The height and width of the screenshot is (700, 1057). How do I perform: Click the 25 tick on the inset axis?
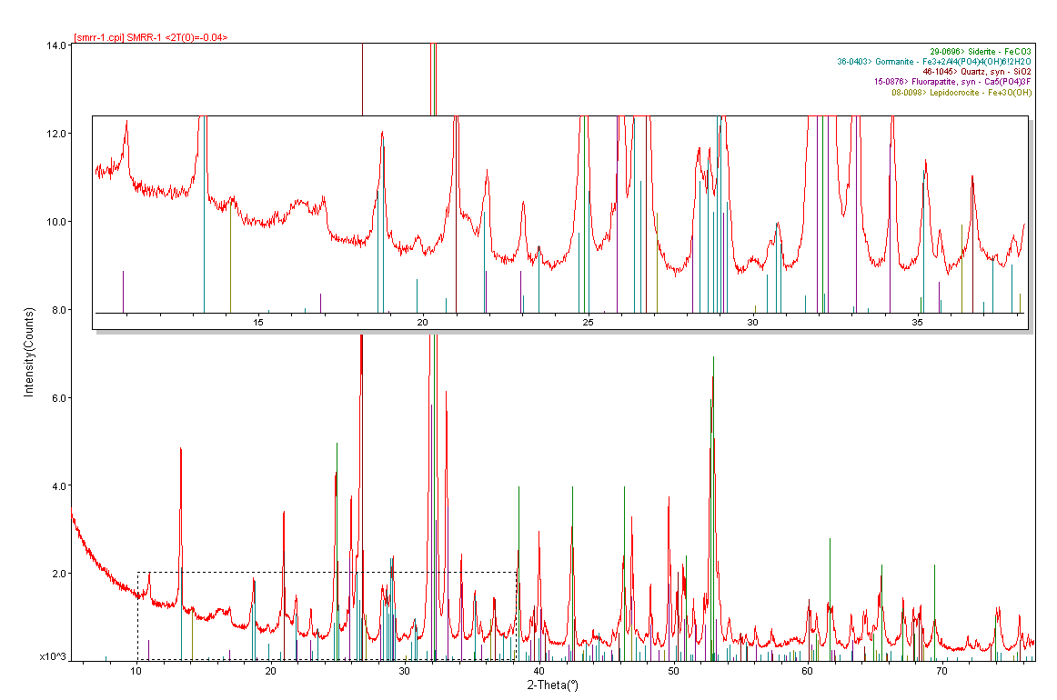(588, 323)
